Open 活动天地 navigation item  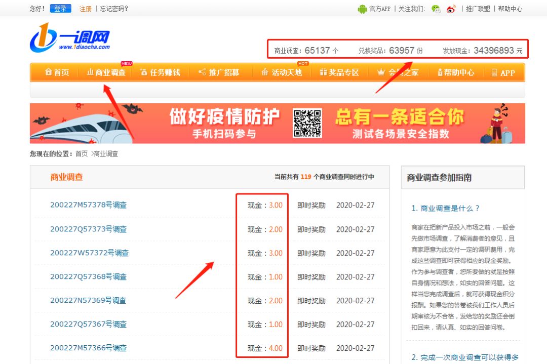click(281, 72)
